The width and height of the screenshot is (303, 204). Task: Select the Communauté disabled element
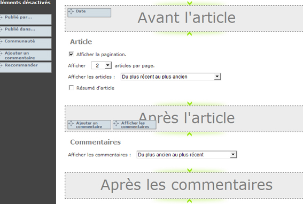26,43
